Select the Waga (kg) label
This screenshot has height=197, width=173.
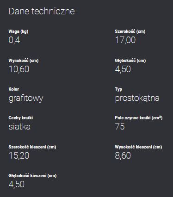click(19, 31)
